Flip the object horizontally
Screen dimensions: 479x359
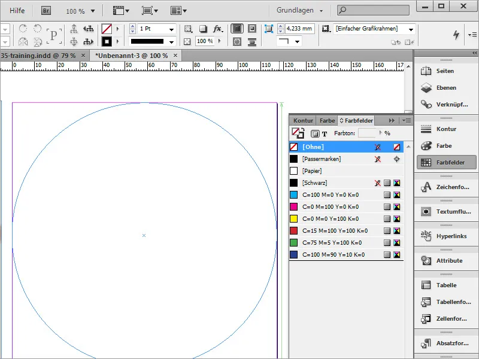23,41
